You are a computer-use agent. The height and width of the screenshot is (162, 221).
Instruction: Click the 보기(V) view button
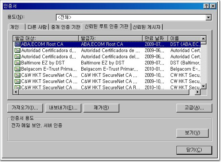click(x=192, y=133)
